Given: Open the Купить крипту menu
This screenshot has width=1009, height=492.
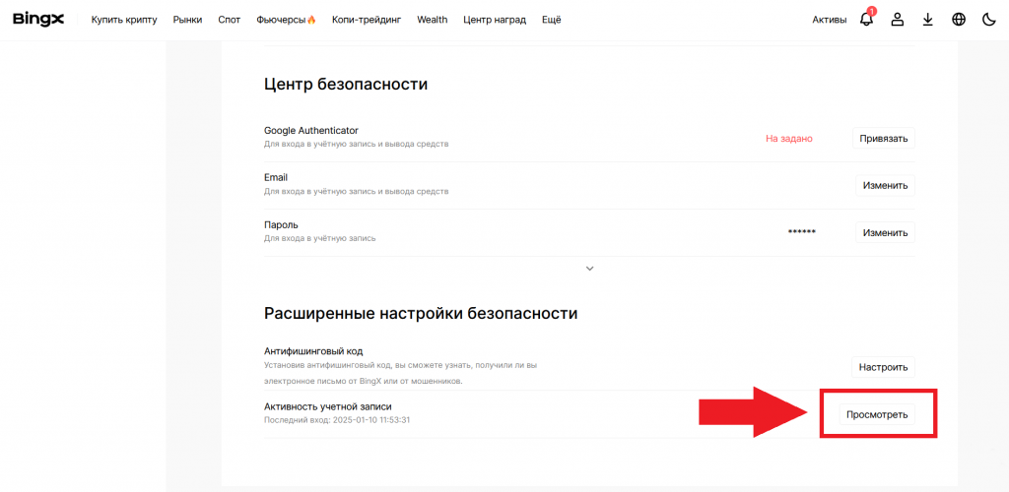Looking at the screenshot, I should pos(124,20).
